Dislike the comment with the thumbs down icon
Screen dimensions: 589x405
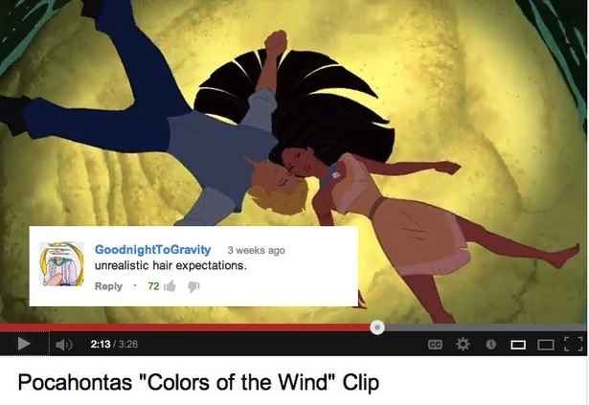pyautogui.click(x=193, y=286)
